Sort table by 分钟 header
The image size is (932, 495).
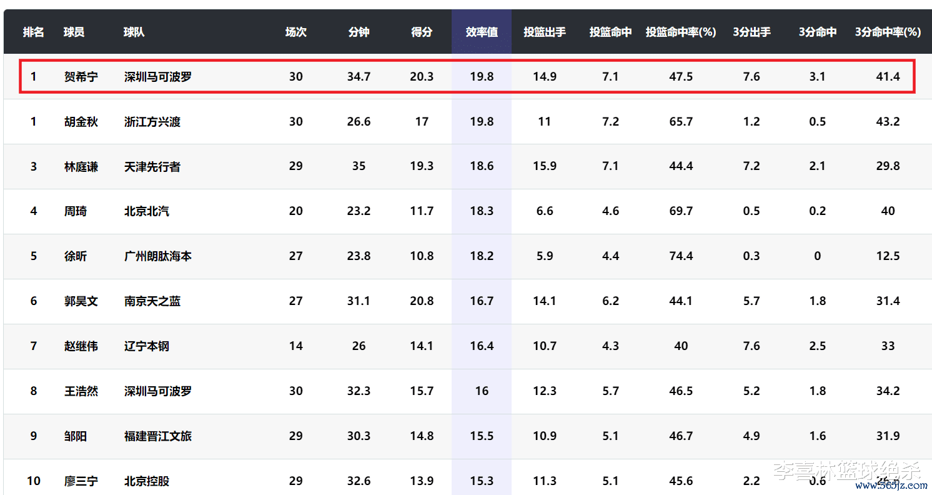(359, 32)
